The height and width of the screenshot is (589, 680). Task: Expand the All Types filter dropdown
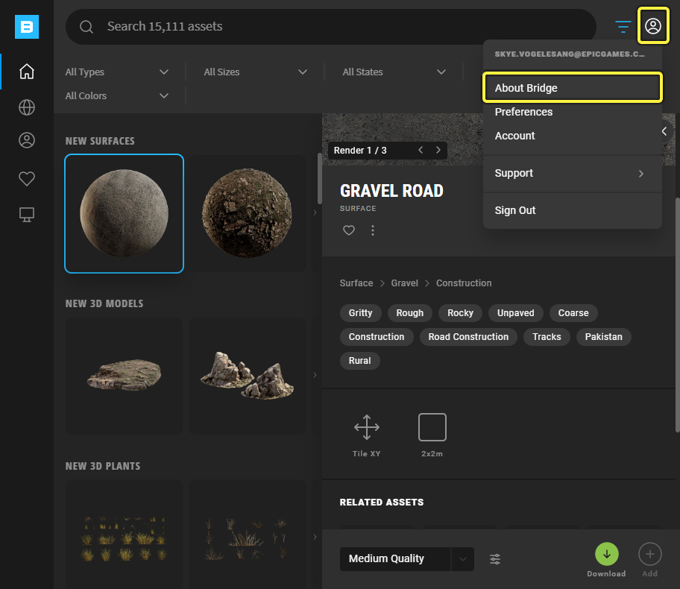[118, 72]
